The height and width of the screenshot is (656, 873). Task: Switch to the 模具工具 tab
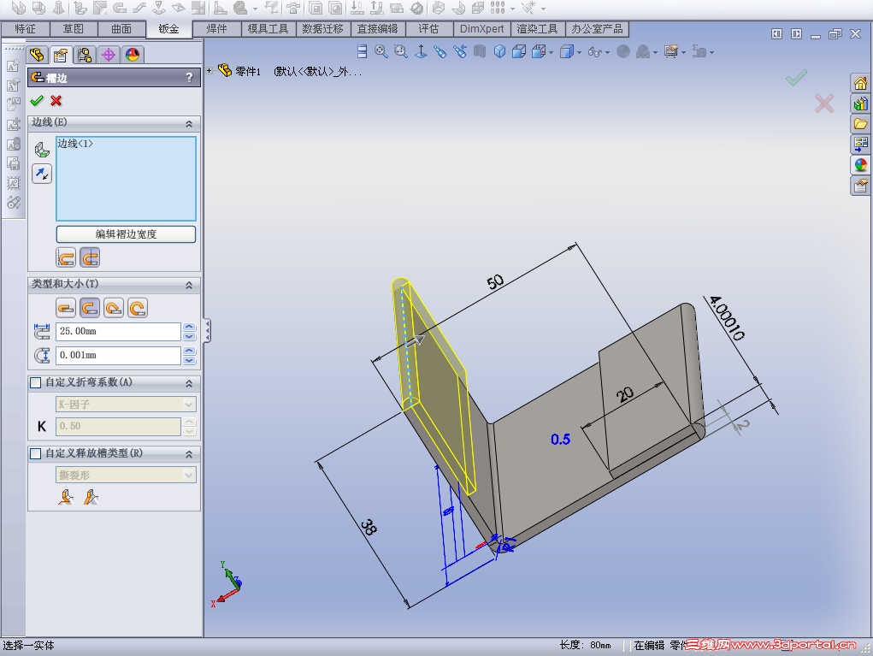click(x=268, y=29)
